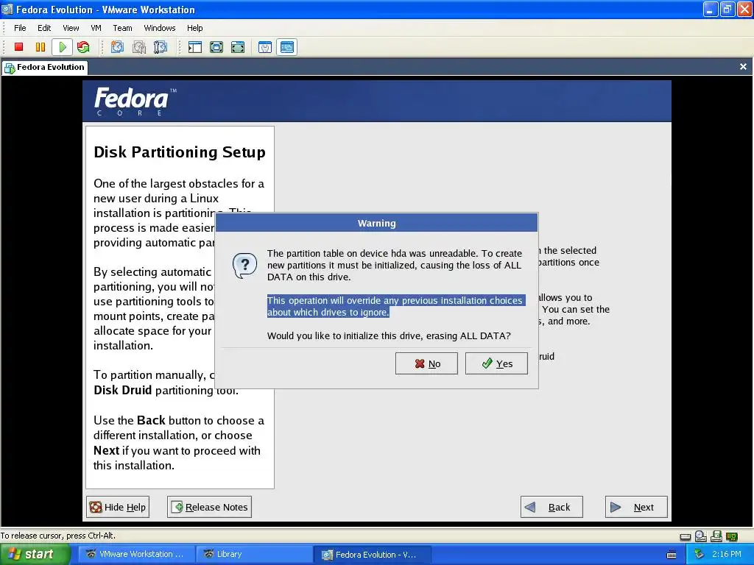Click the Revert to Snapshot icon
The width and height of the screenshot is (754, 565).
139,47
